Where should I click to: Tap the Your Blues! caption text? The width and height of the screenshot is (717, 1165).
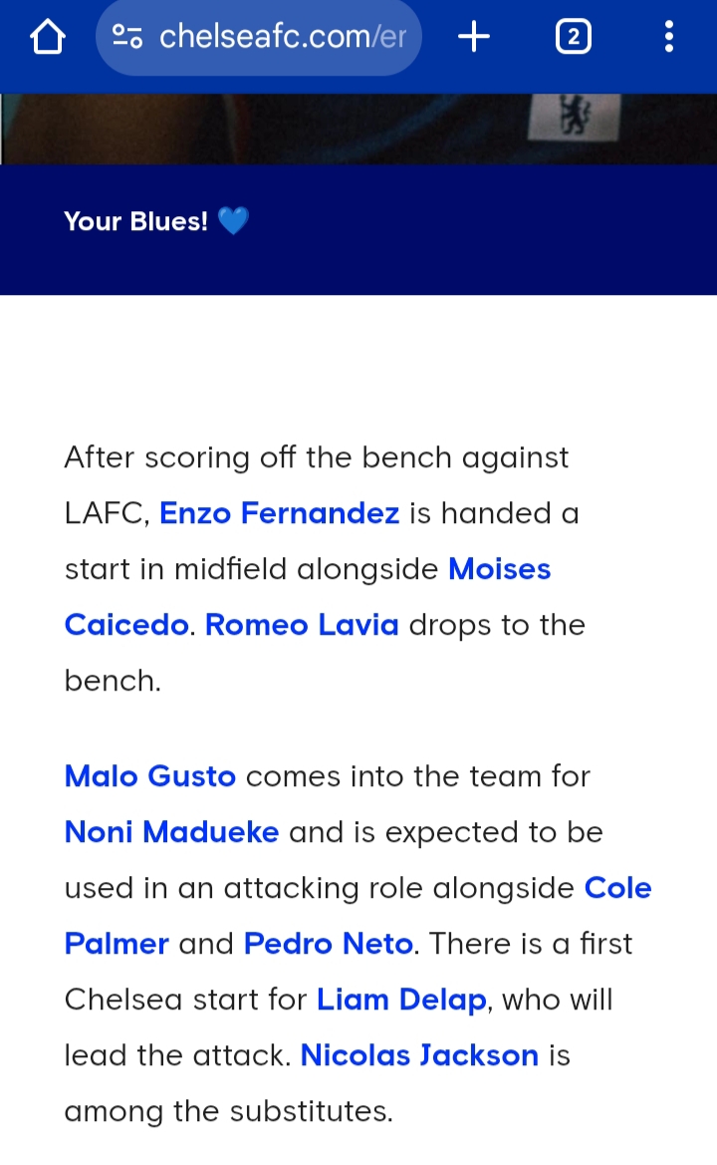(135, 221)
